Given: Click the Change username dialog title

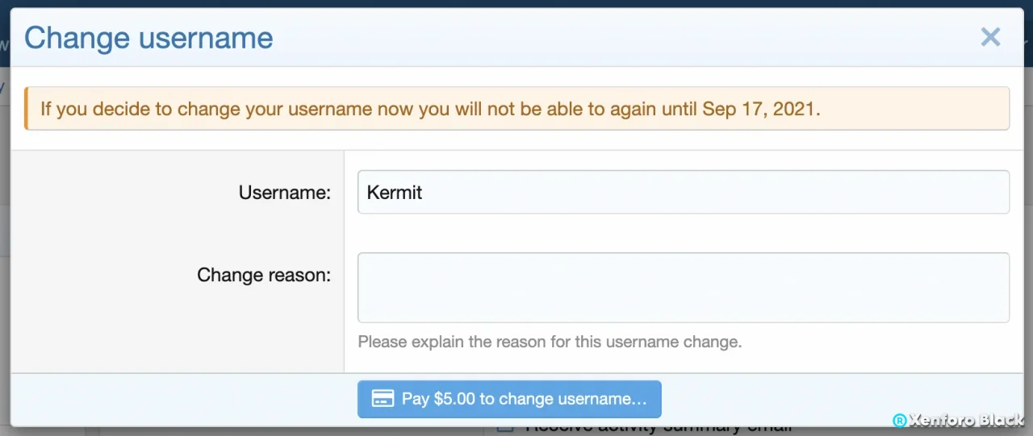Looking at the screenshot, I should [x=148, y=38].
